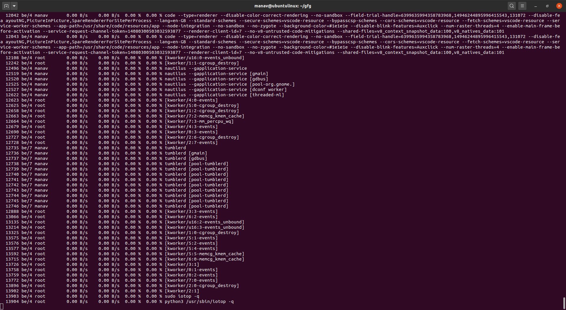Viewport: 566px width, 310px height.
Task: Click nautilus '[threaded-ml]' thread text
Action: pyautogui.click(x=267, y=95)
